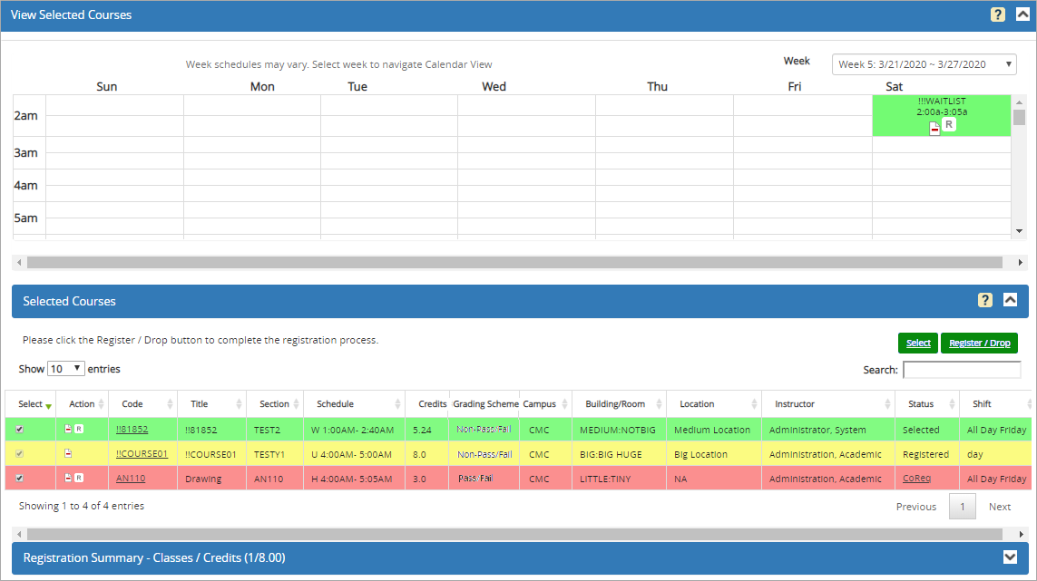The width and height of the screenshot is (1037, 581).
Task: Toggle the select checkbox for AN110 Drawing
Action: coord(21,479)
